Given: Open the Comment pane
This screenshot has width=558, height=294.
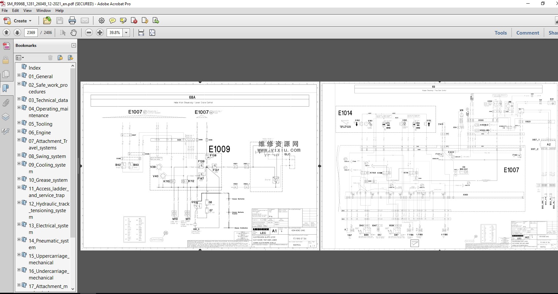Looking at the screenshot, I should (527, 33).
